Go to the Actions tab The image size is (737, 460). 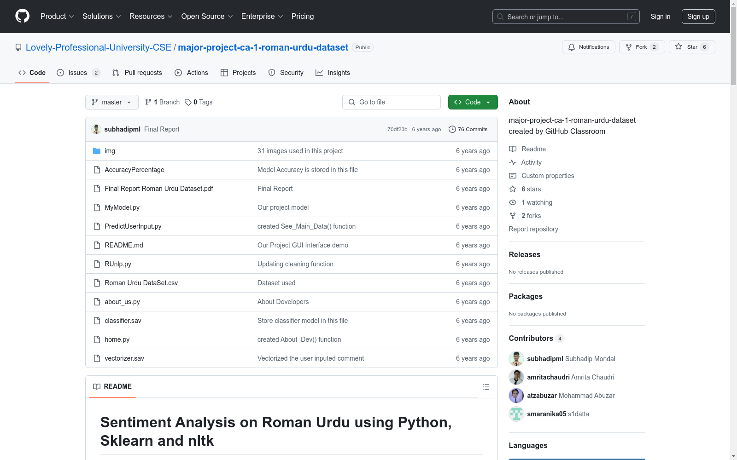coord(192,73)
